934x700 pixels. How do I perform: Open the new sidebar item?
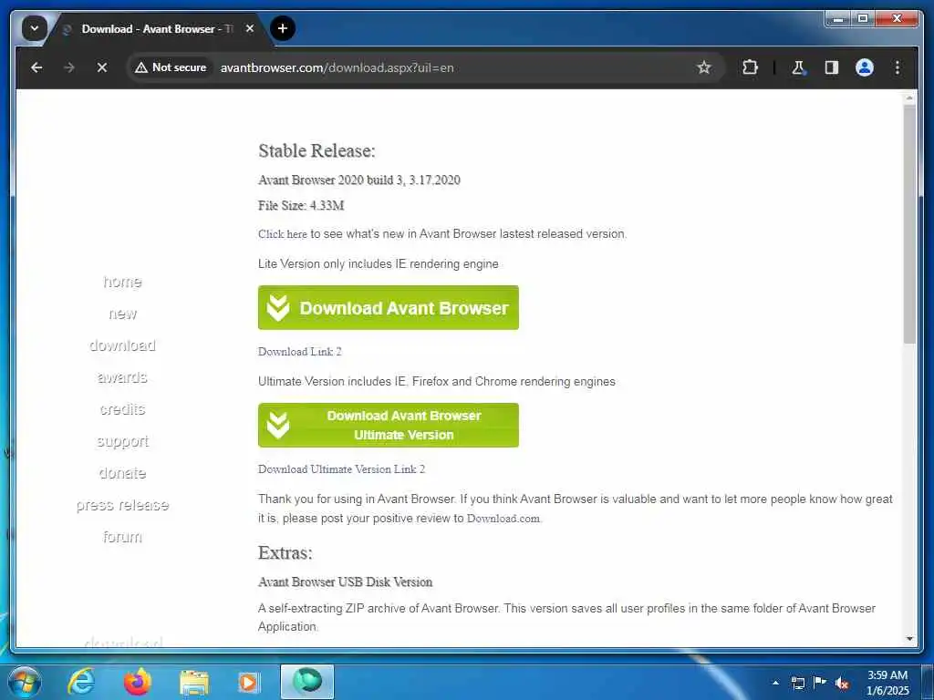tap(122, 314)
